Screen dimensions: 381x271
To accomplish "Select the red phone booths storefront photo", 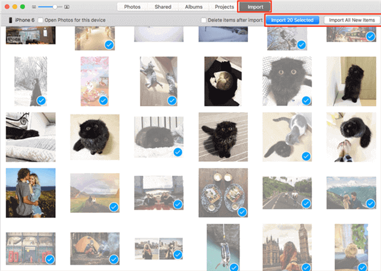I will click(x=30, y=249).
